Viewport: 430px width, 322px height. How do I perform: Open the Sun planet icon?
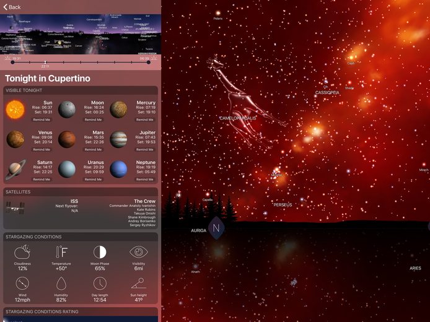[15, 110]
